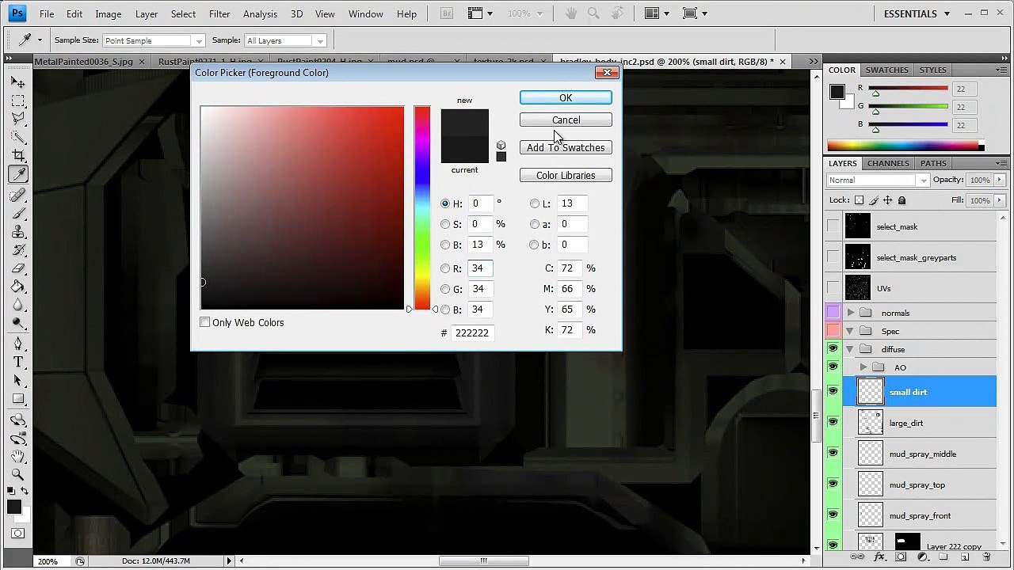The image size is (1014, 570).
Task: Select the Magic Wand tool
Action: tap(18, 137)
